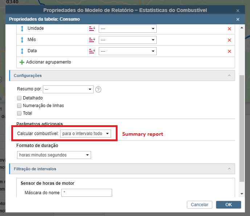Open the Resumo por dropdown
250x216 pixels.
(68, 89)
